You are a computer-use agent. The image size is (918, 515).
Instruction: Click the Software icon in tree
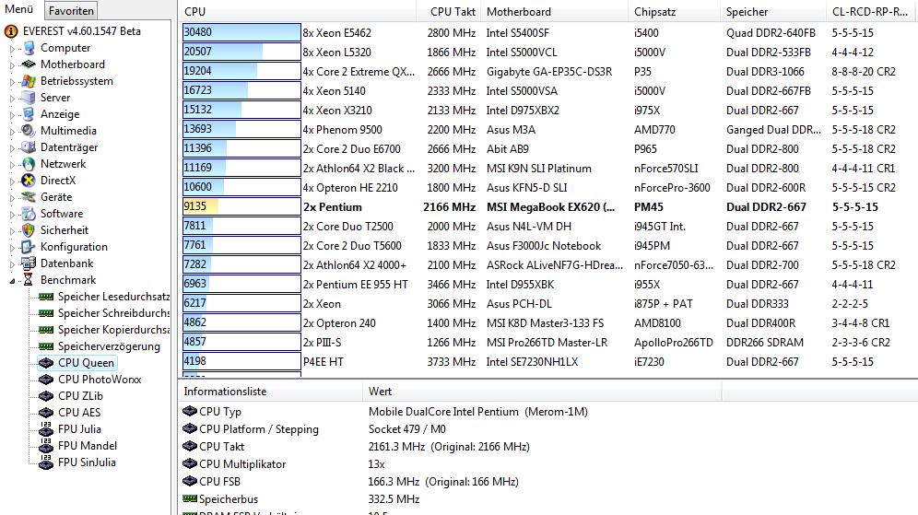(28, 214)
